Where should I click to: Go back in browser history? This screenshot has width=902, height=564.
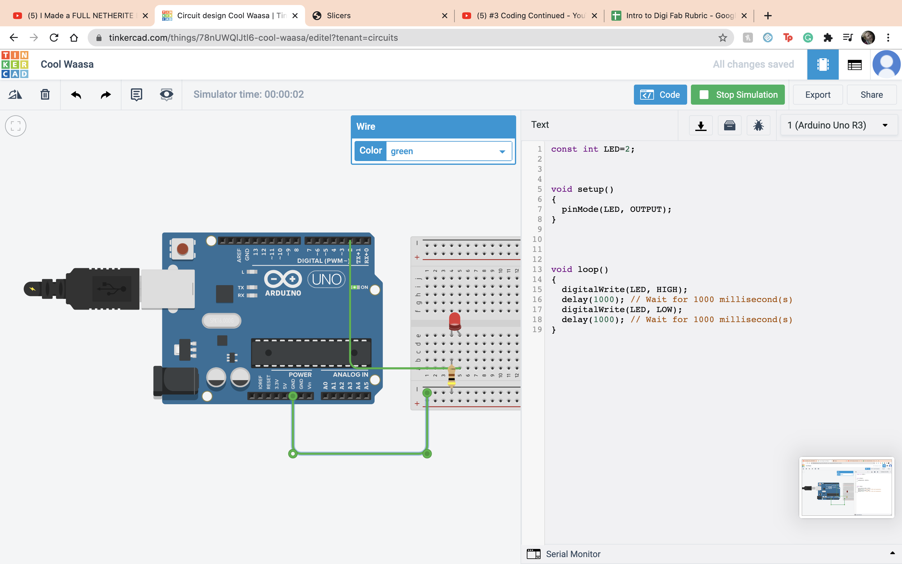pyautogui.click(x=14, y=38)
